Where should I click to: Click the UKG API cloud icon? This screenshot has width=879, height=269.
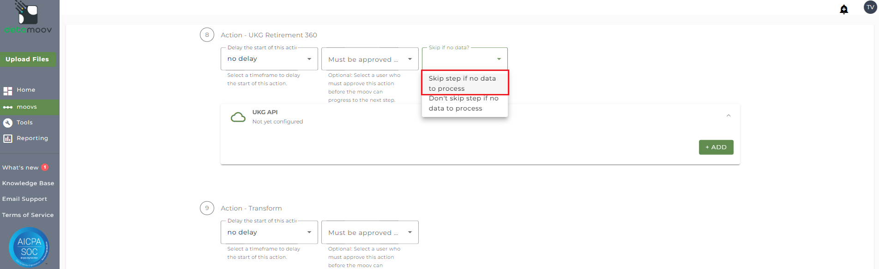click(238, 117)
